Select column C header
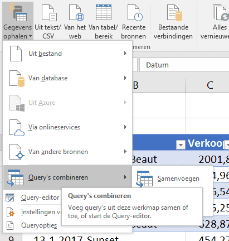 [x=207, y=85]
